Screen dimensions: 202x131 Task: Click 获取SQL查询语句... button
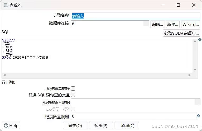pyautogui.click(x=181, y=33)
